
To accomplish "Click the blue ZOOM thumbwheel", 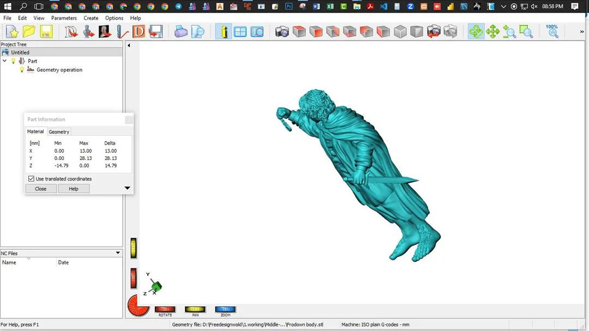I will click(x=225, y=309).
